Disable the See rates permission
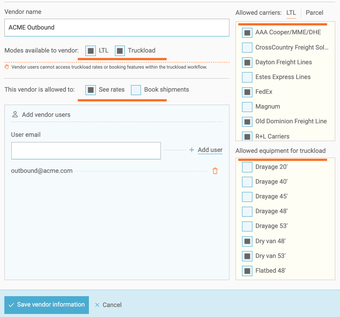The image size is (340, 317). tap(91, 90)
